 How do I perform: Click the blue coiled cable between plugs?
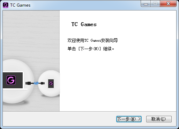click(x=36, y=83)
